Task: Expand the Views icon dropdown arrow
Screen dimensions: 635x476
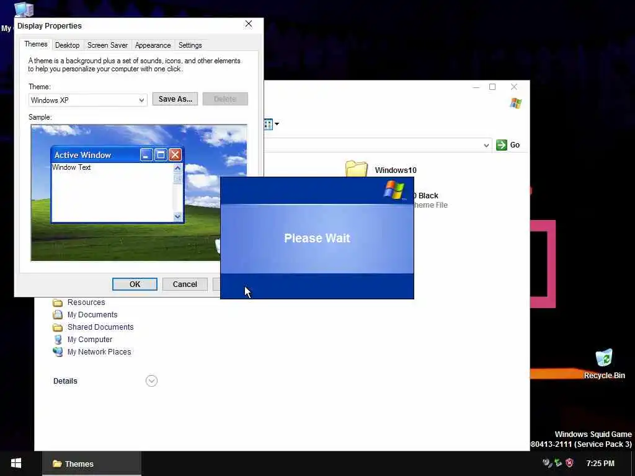Action: coord(277,124)
